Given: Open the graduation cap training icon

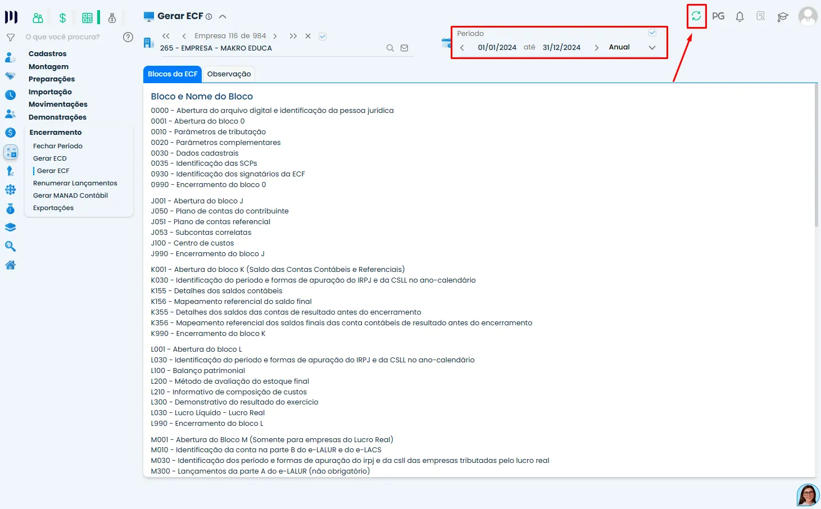Looking at the screenshot, I should [782, 17].
